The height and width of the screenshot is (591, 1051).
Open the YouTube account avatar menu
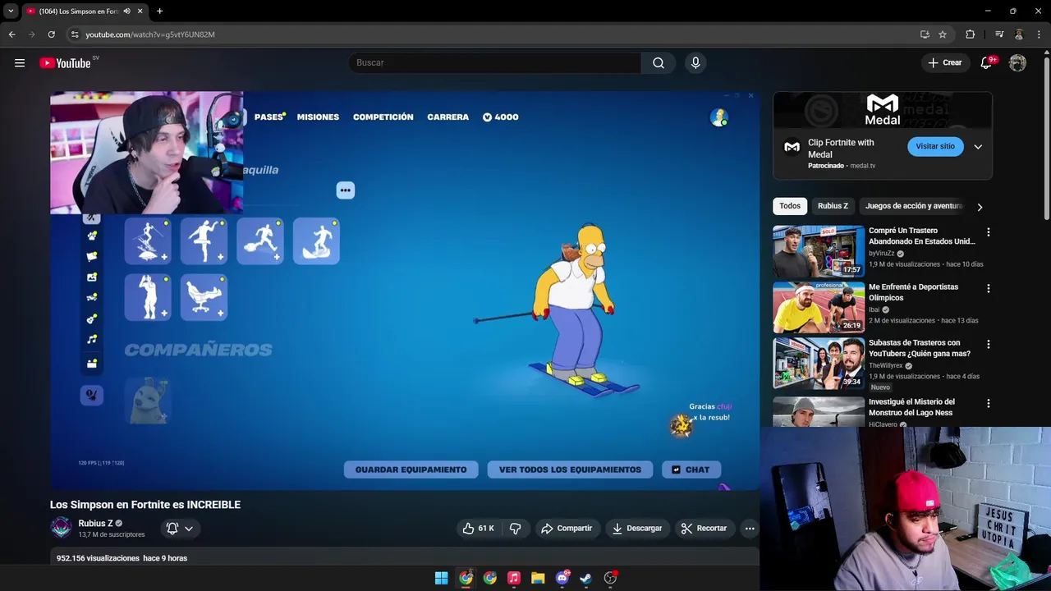click(x=1017, y=63)
